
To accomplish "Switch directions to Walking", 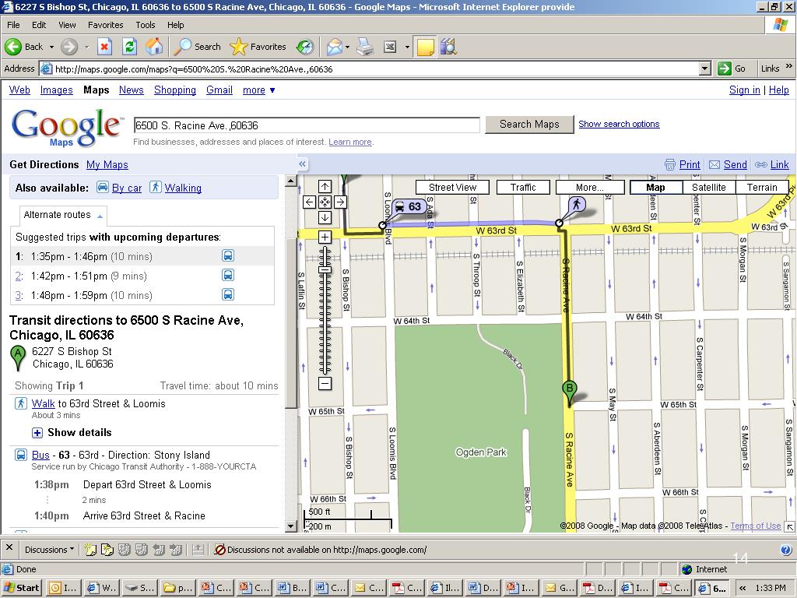I will click(x=183, y=188).
